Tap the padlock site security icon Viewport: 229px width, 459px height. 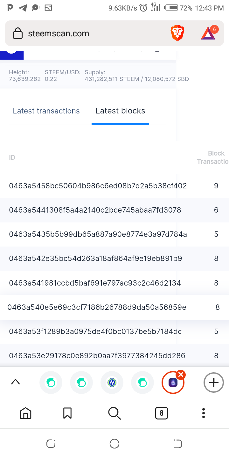tap(17, 33)
